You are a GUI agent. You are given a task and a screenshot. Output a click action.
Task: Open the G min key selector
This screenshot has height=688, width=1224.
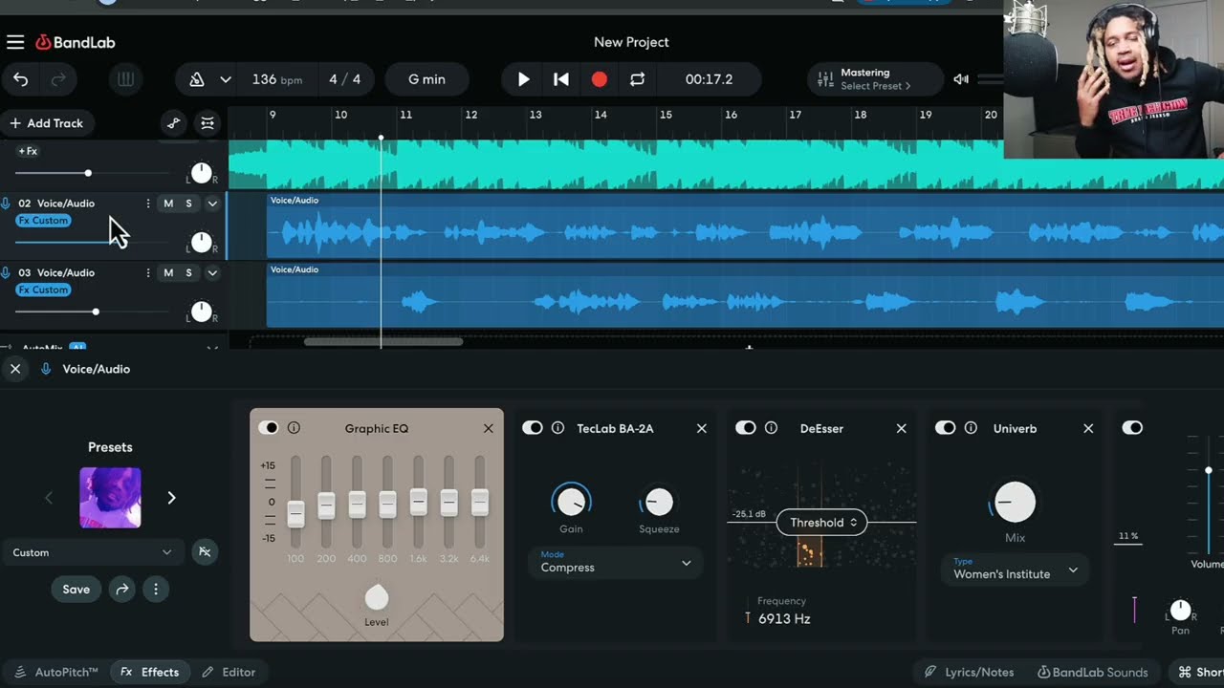(426, 79)
